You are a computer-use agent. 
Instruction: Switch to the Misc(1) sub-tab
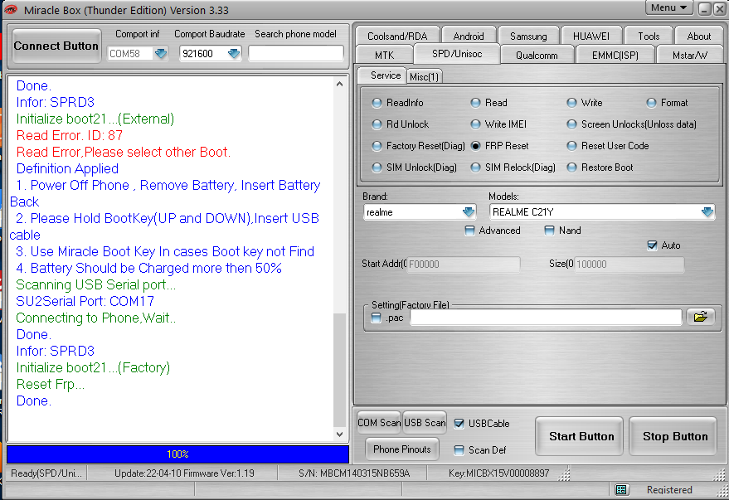click(424, 76)
